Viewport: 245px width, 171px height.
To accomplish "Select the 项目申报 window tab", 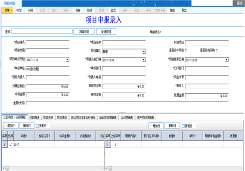I will 9,3.
